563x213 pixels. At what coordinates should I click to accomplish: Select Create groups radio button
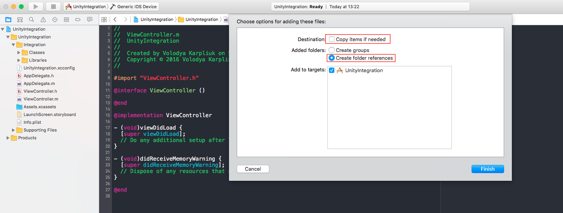click(332, 50)
